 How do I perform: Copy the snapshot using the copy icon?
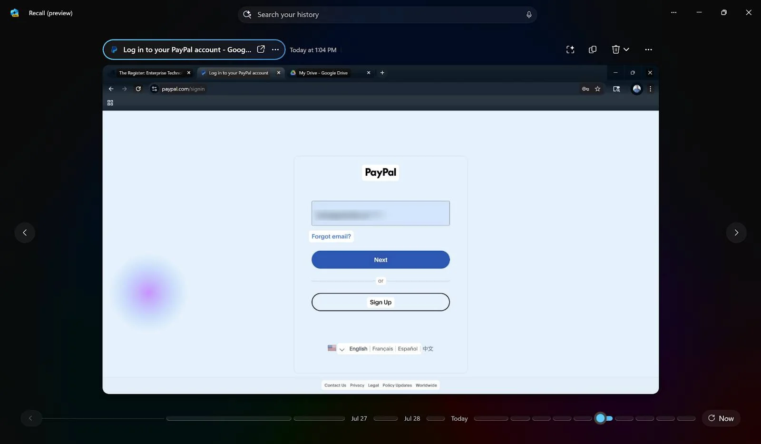click(592, 49)
